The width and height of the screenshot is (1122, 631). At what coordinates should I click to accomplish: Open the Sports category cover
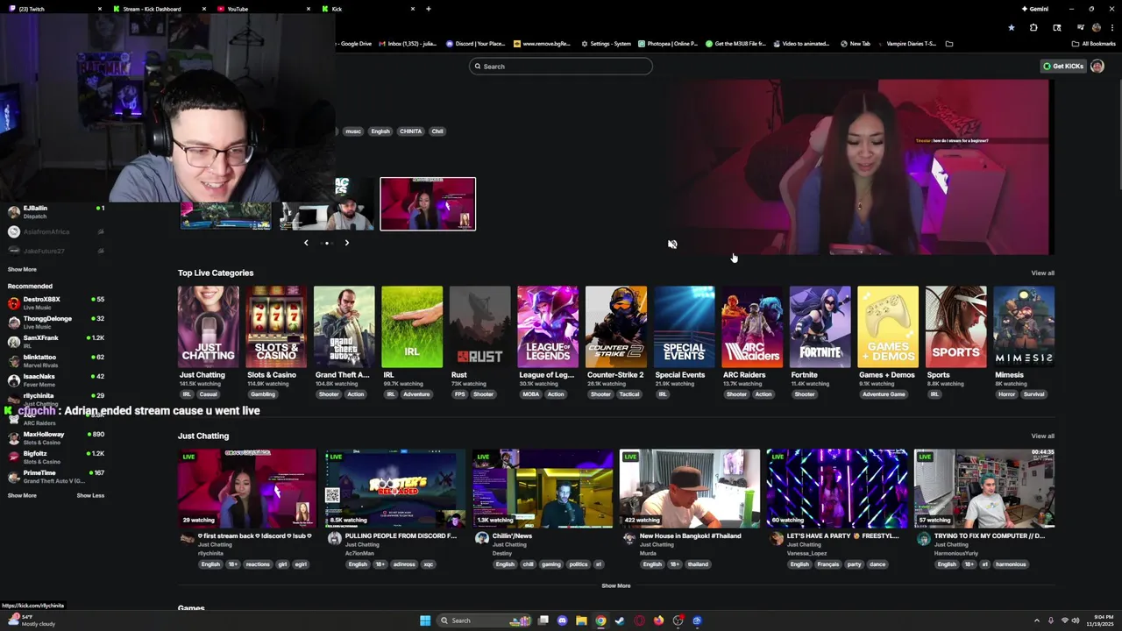(955, 326)
